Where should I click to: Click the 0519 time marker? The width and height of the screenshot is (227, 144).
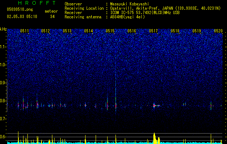coord(197,31)
